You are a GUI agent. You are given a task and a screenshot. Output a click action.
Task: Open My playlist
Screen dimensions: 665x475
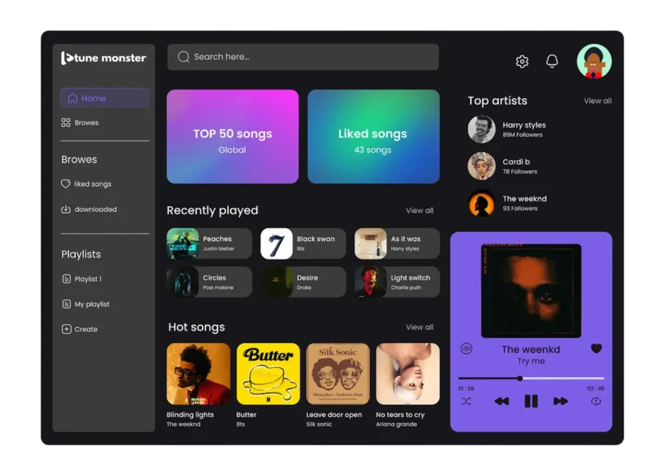[x=86, y=304]
